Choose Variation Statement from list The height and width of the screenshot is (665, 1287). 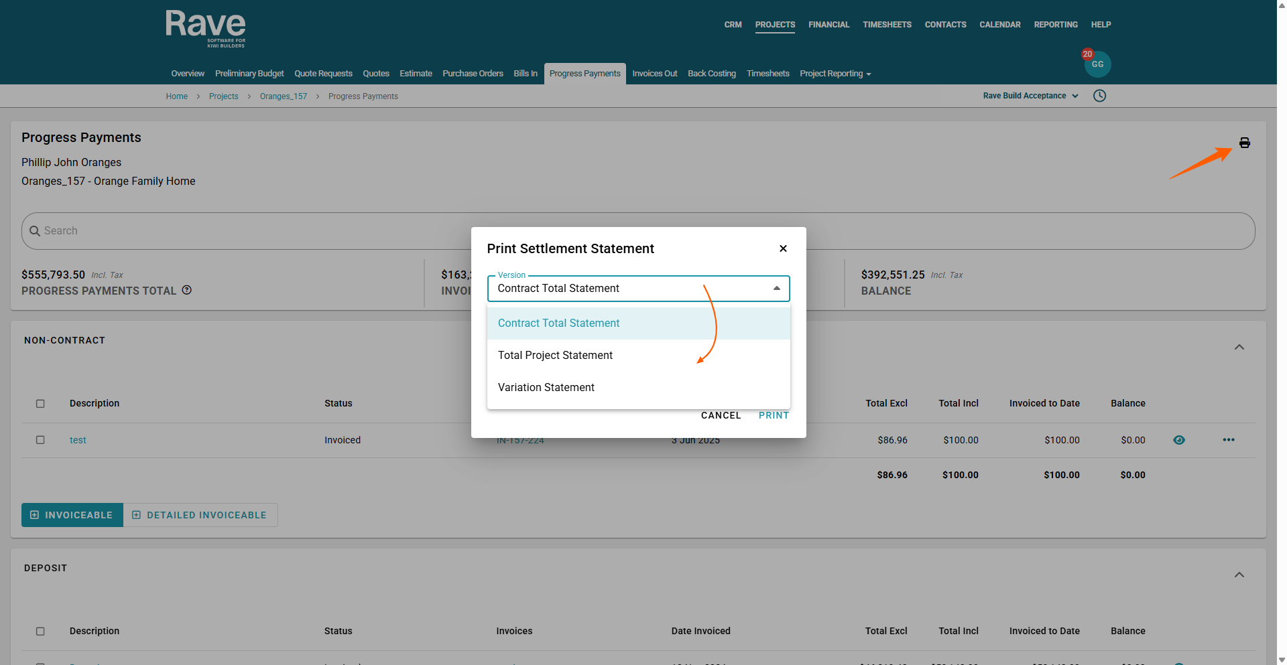click(x=546, y=387)
